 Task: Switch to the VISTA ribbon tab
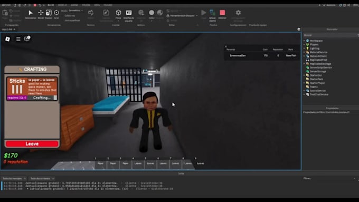point(97,5)
